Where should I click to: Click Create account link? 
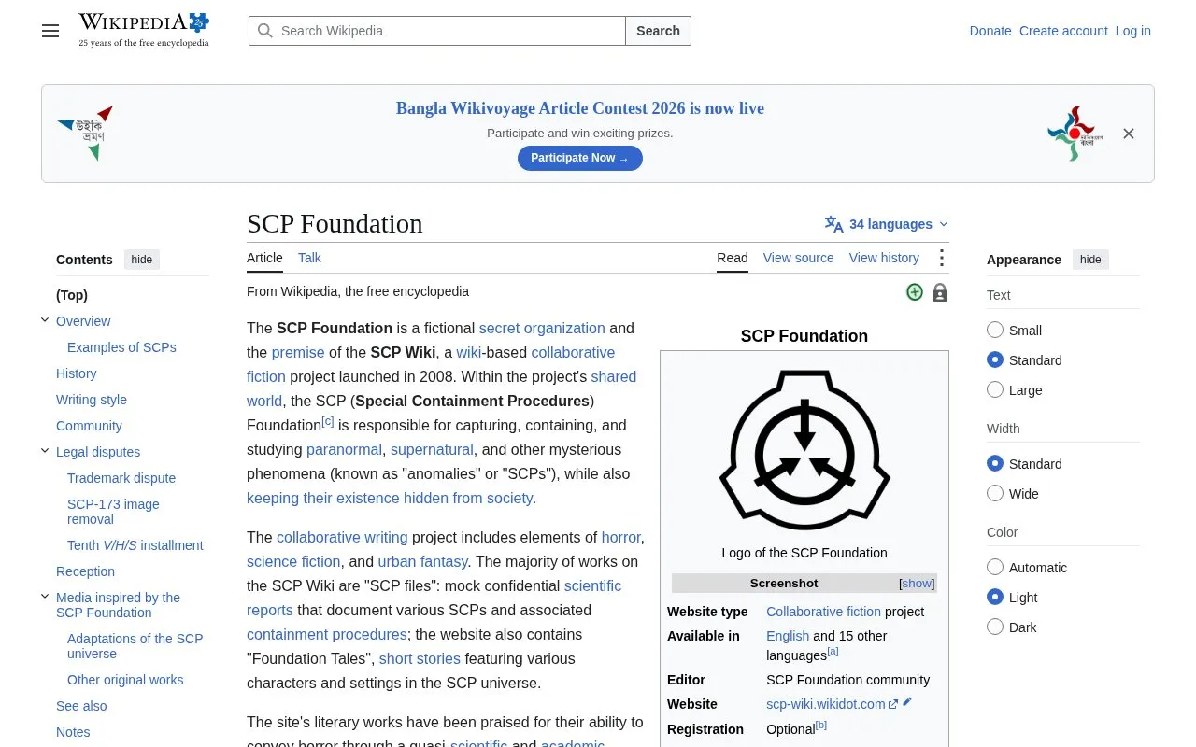point(1063,31)
